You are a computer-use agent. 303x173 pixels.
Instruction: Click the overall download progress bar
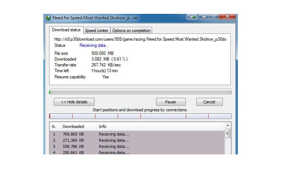pos(140,92)
